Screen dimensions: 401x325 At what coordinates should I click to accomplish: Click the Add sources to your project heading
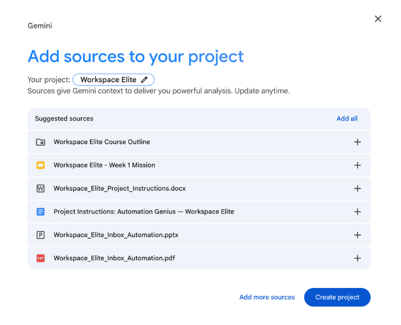135,56
